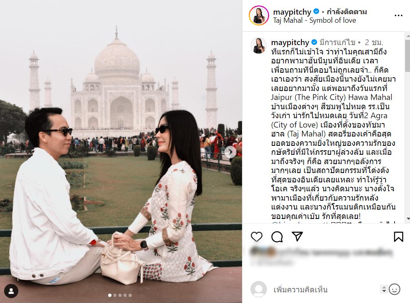Viewport: 410px width, 303px height.
Task: Open the three-dot more options menu
Action: pos(399,16)
